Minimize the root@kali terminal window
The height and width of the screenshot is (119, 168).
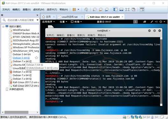[x=150, y=31]
